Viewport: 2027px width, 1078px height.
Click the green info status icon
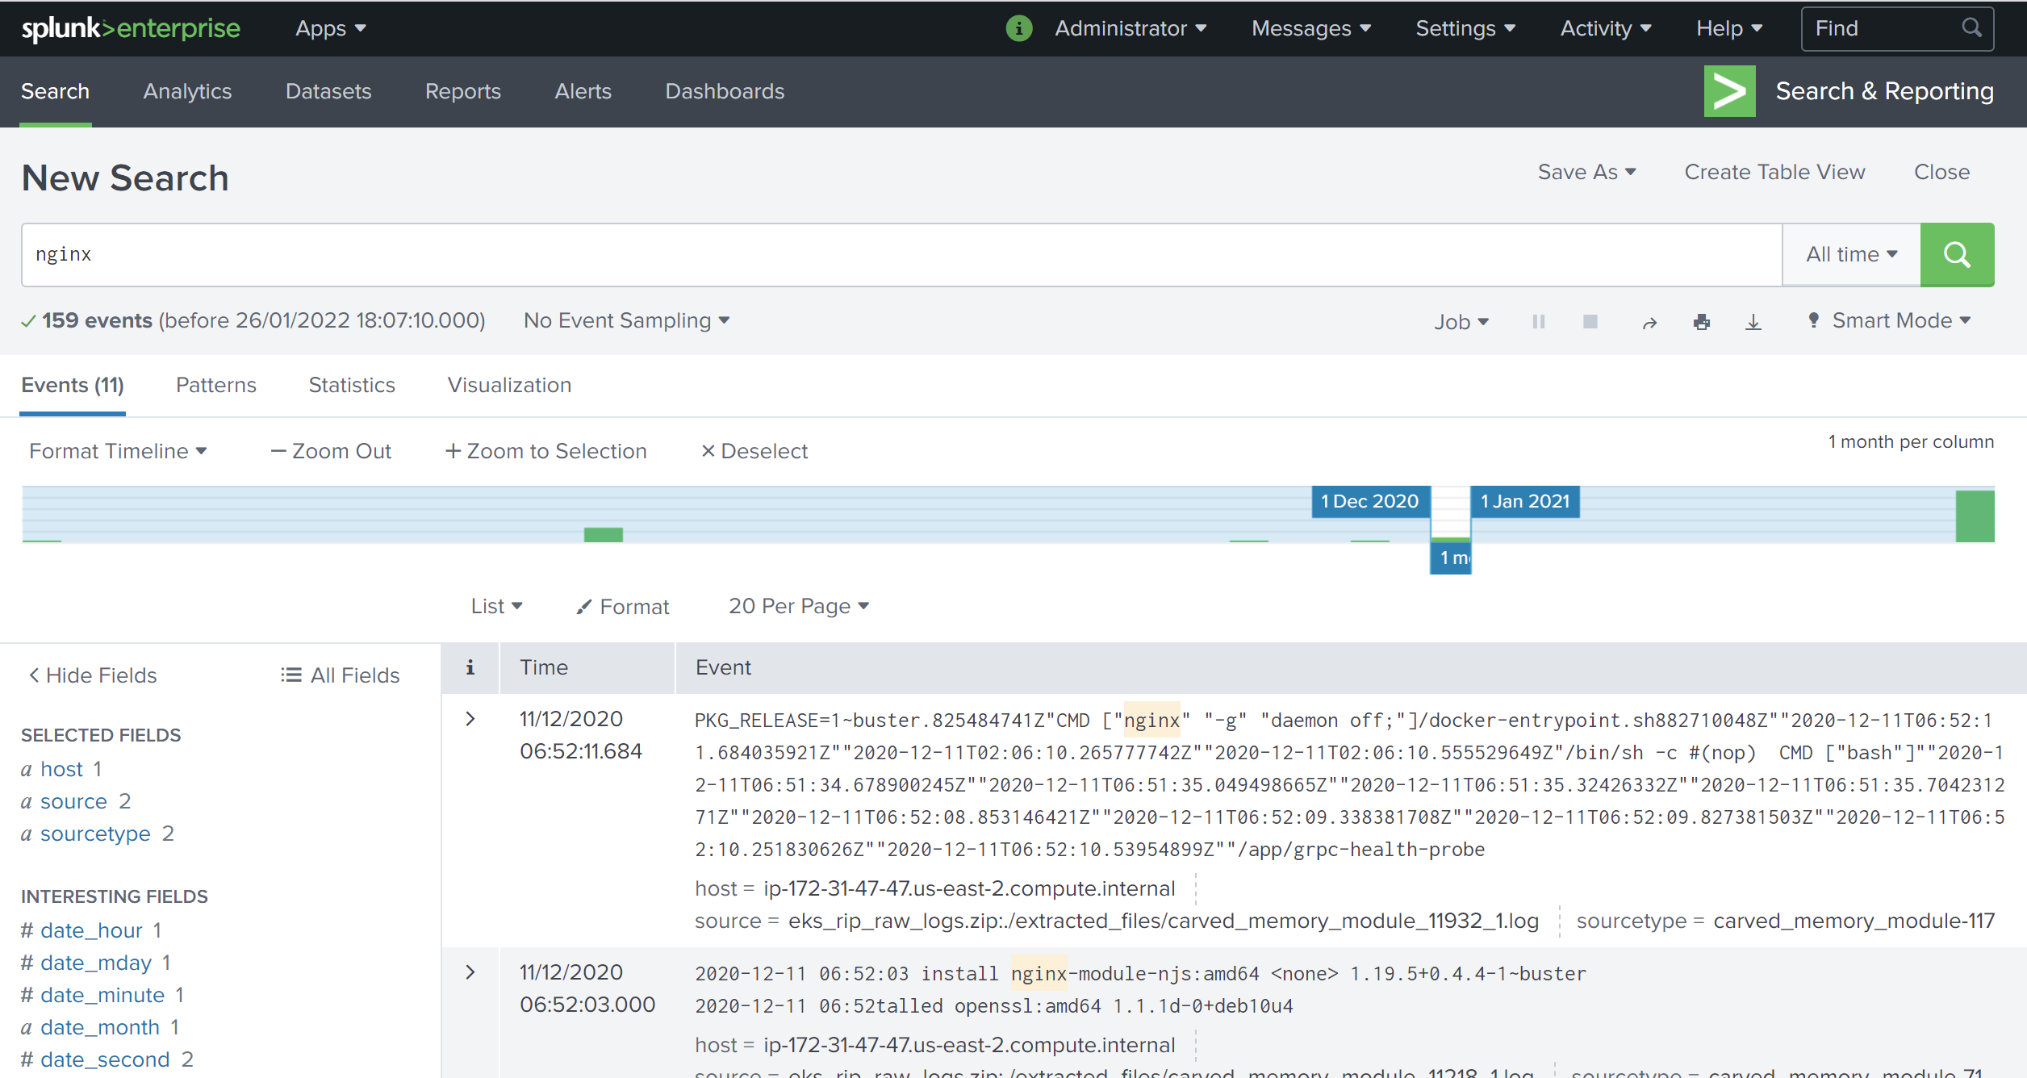pos(1018,29)
